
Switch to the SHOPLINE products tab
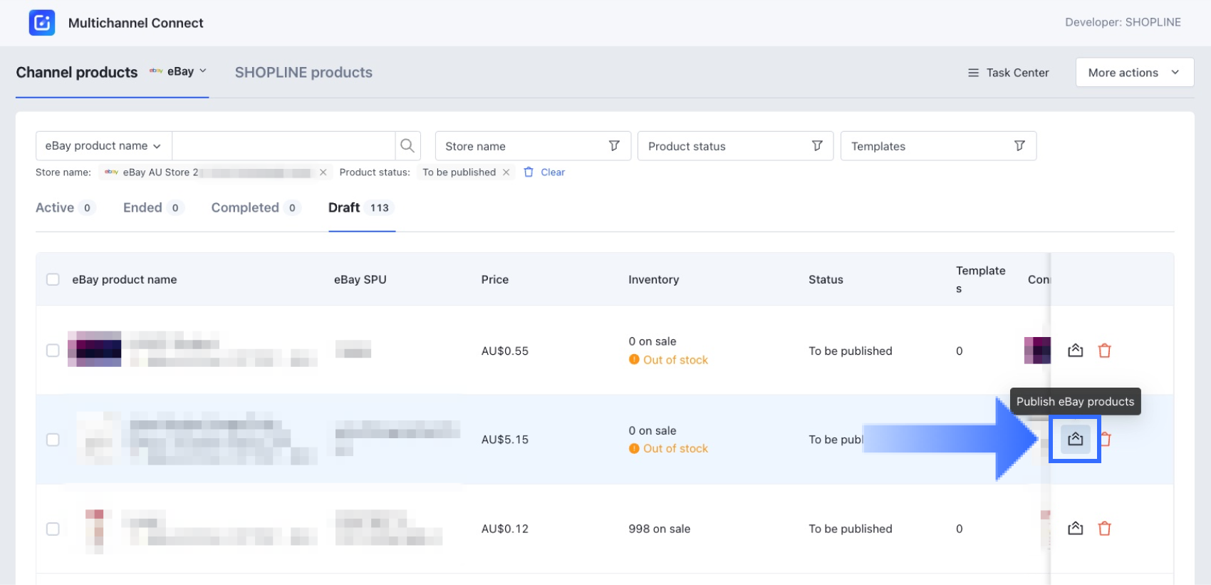point(303,73)
